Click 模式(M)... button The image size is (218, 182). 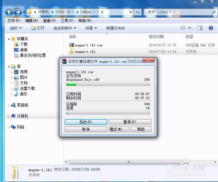[x=119, y=129]
